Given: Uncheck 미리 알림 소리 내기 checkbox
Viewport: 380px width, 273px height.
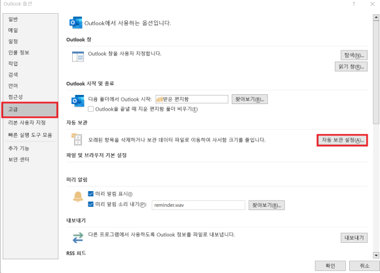Looking at the screenshot, I should [x=90, y=204].
